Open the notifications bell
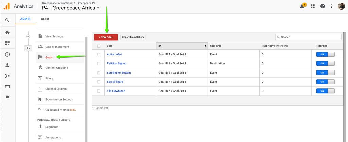The width and height of the screenshot is (348, 142). coord(302,6)
